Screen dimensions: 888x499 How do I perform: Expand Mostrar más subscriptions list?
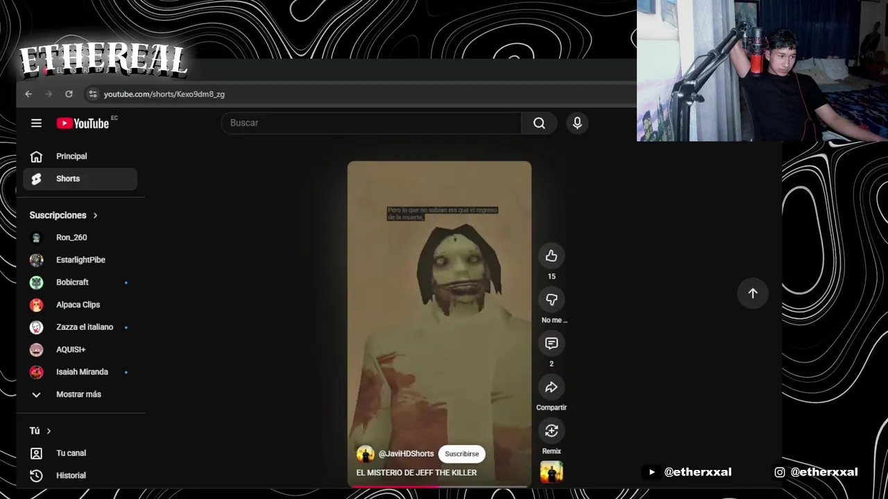click(80, 394)
